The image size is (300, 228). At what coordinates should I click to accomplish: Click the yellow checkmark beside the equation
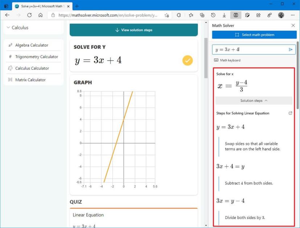coord(188,61)
